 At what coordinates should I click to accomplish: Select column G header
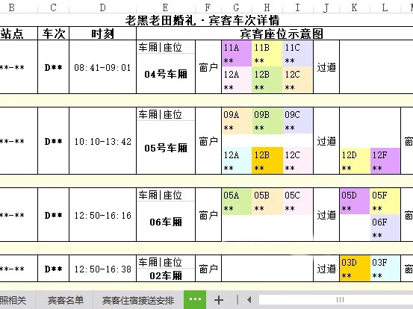coord(236,7)
